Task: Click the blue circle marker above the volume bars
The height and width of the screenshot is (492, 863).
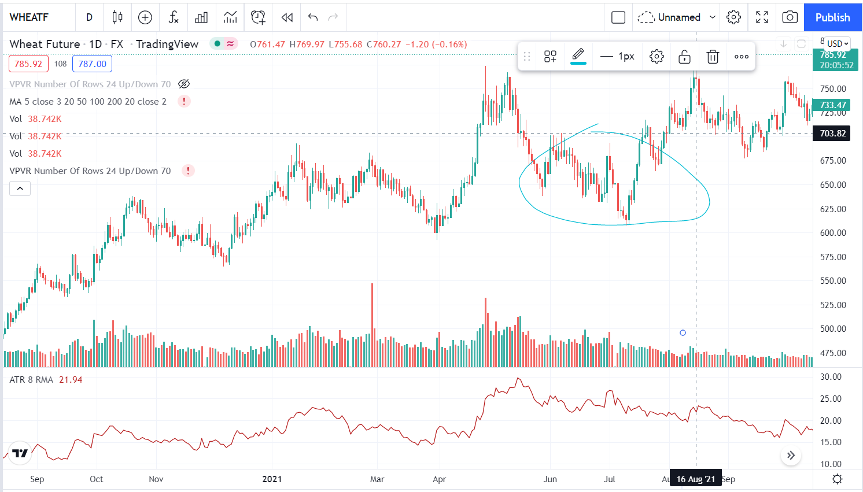Action: tap(683, 333)
